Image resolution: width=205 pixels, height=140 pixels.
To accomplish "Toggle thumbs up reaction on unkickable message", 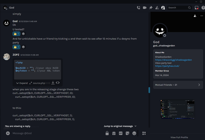I will pos(16,47).
